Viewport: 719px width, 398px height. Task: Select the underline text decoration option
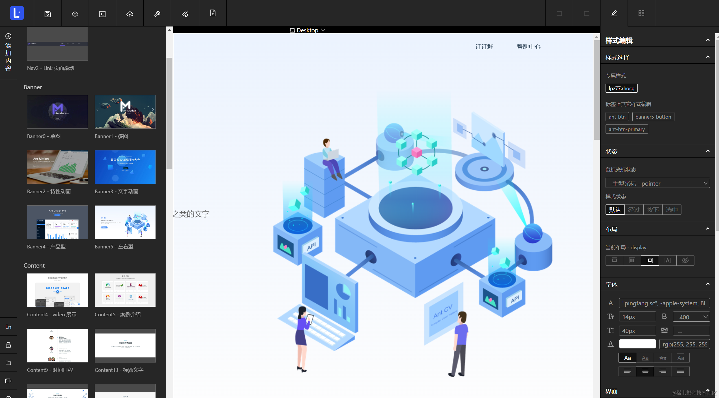click(x=645, y=358)
